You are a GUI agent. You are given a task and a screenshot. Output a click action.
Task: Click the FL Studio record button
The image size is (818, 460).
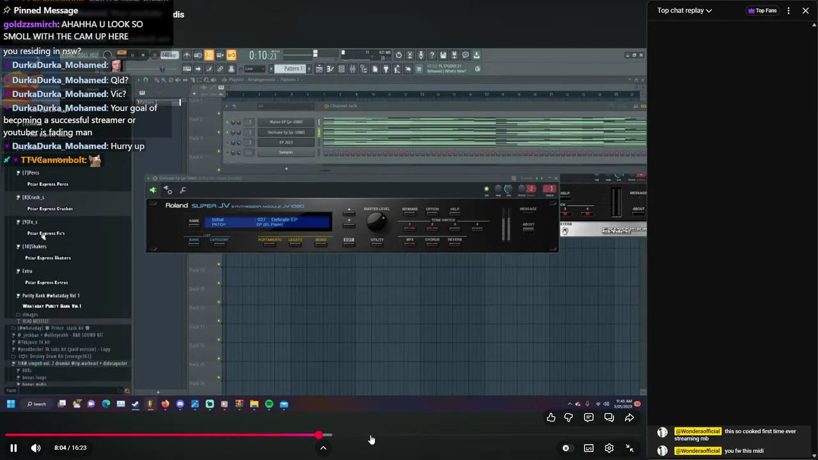(154, 56)
